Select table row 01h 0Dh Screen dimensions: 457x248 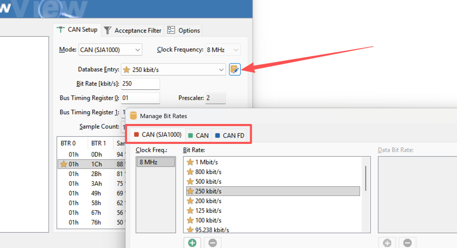(x=91, y=154)
